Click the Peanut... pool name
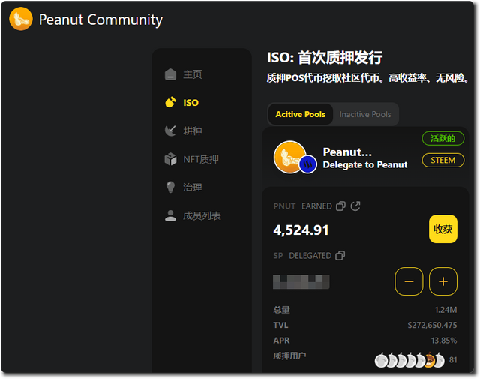Screen dimensions: 480x379 [x=347, y=152]
